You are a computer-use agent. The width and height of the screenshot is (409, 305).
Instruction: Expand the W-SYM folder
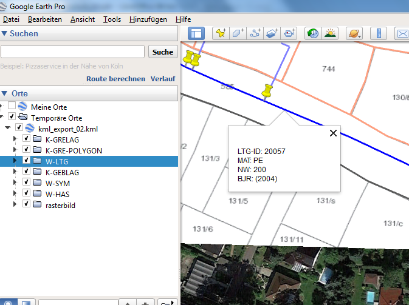[15, 183]
